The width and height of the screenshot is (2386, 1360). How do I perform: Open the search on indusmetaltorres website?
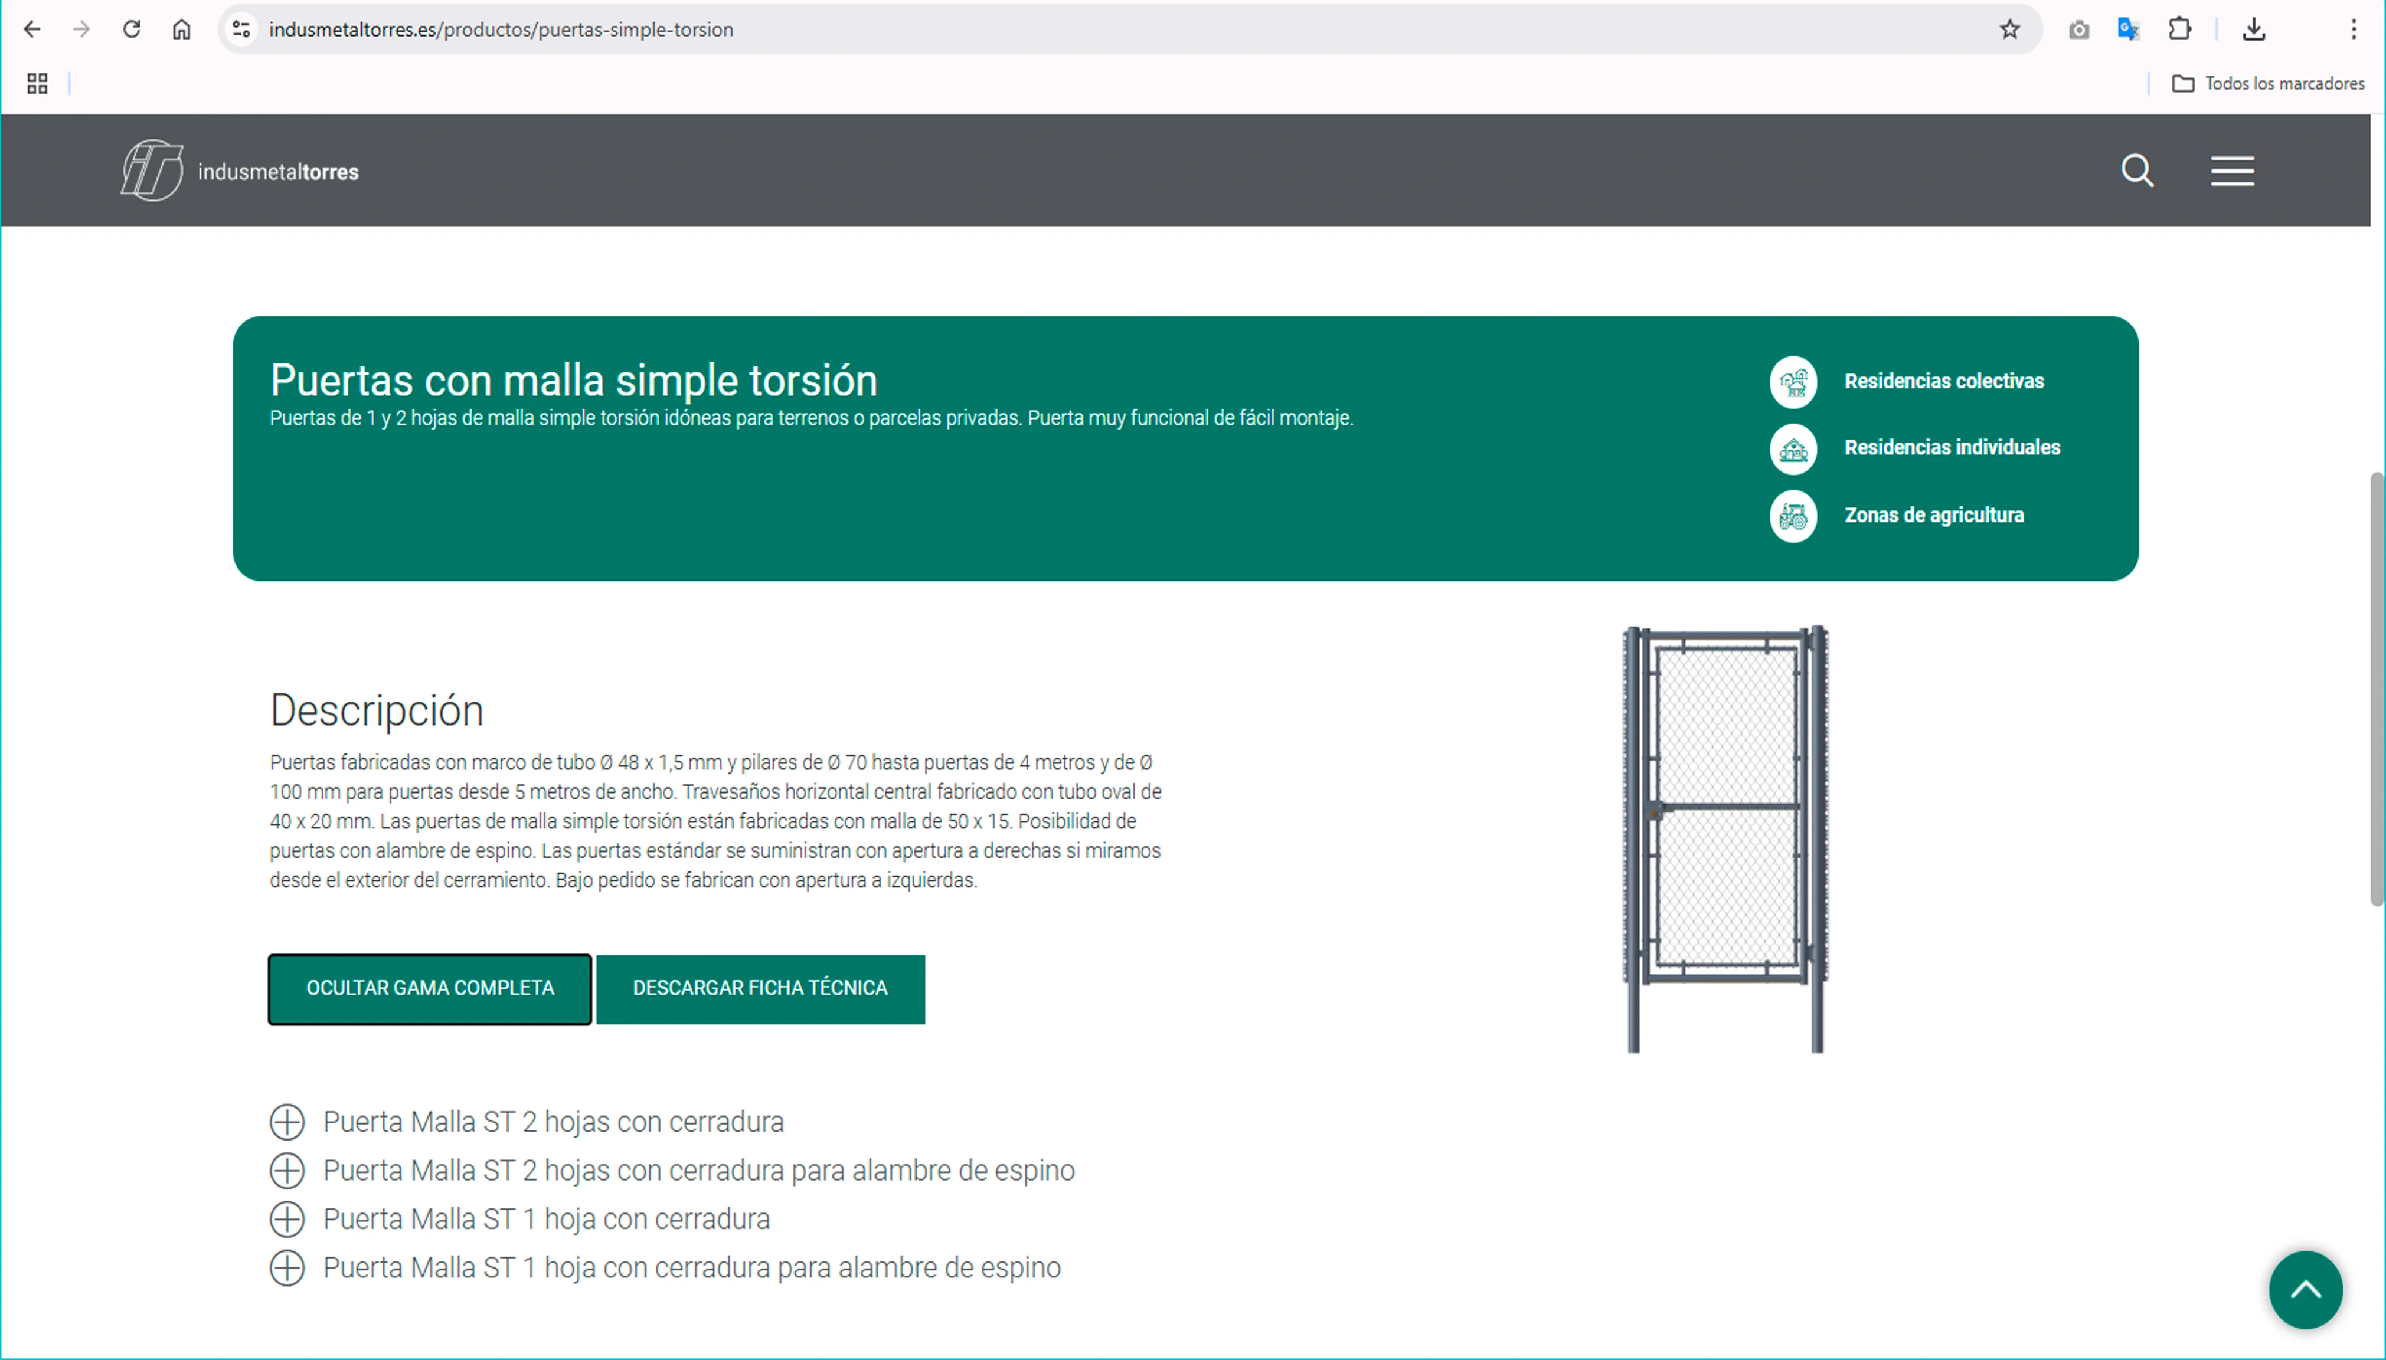coord(2137,171)
